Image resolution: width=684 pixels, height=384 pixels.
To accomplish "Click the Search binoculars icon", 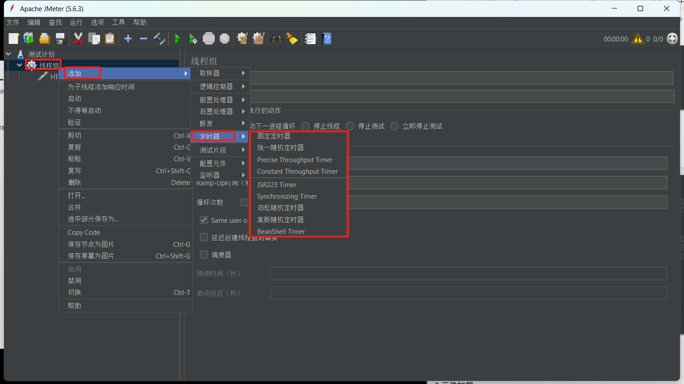I will (x=277, y=39).
